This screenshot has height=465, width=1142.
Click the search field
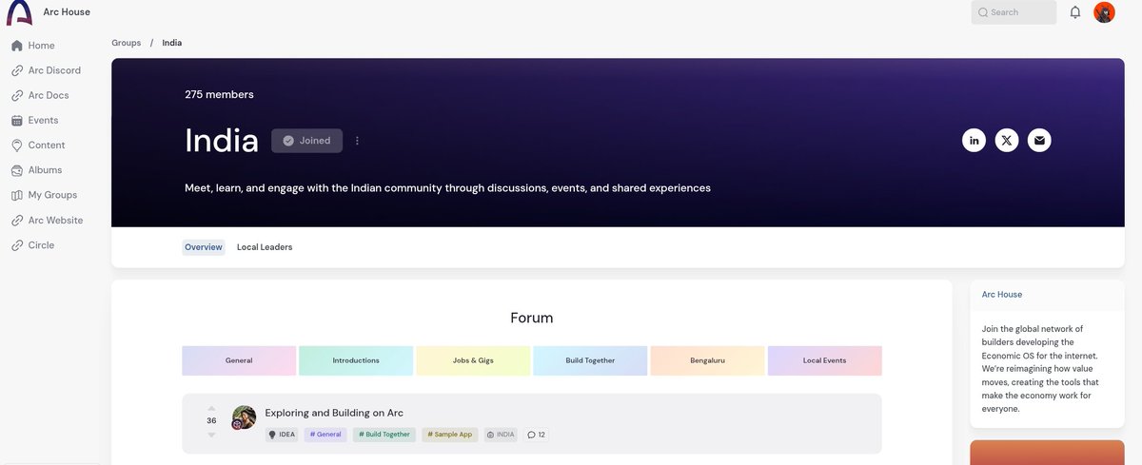(x=1014, y=12)
